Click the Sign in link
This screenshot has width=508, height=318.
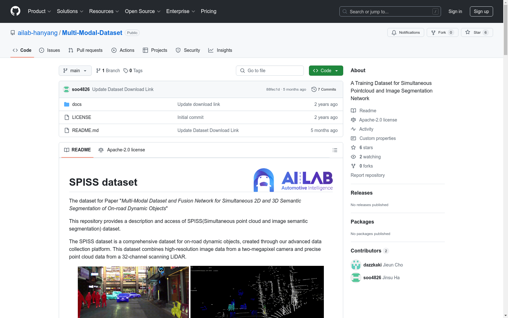pyautogui.click(x=455, y=11)
